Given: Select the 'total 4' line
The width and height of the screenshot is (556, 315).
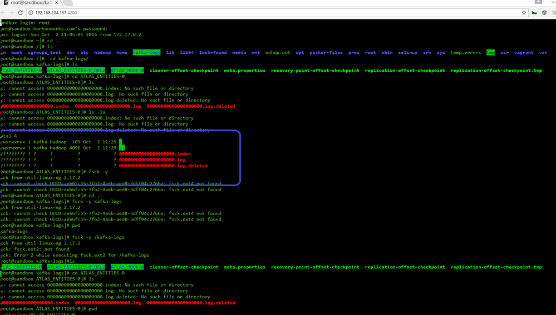Looking at the screenshot, I should pos(8,136).
